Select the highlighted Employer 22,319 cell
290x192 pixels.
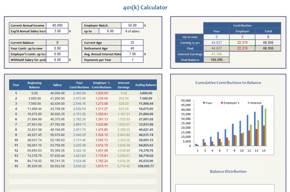pos(242,42)
